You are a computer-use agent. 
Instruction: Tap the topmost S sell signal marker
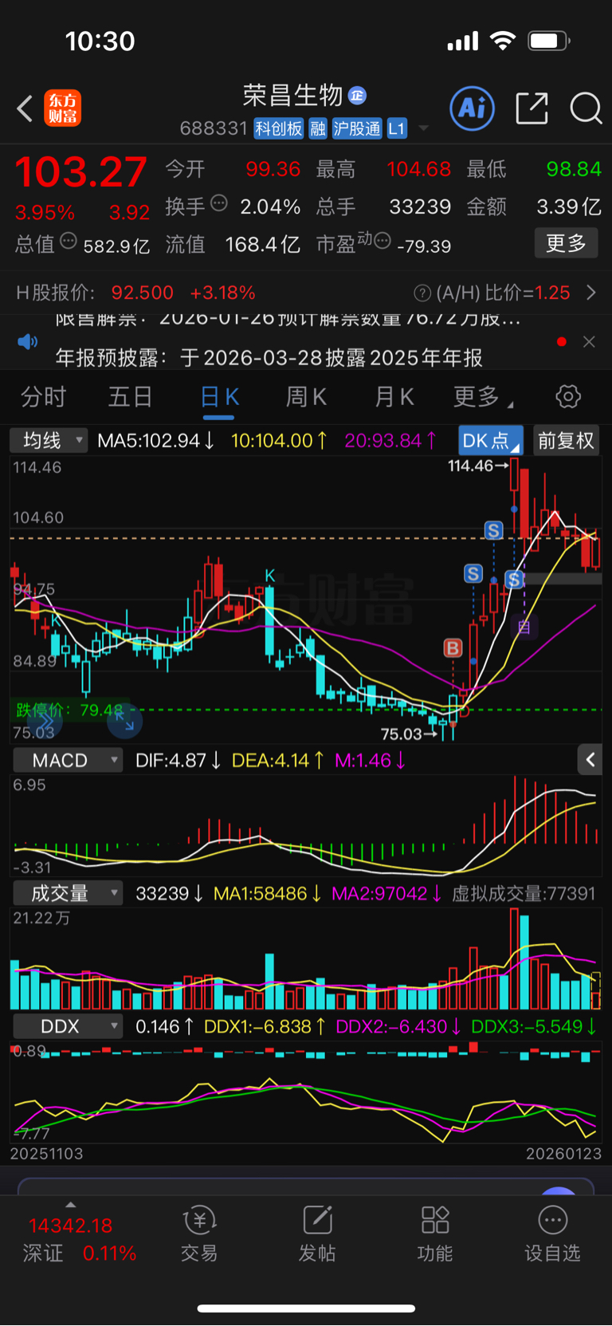point(494,530)
